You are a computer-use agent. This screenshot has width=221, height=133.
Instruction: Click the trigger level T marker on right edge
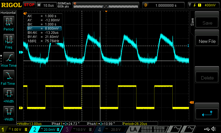pos(192,102)
